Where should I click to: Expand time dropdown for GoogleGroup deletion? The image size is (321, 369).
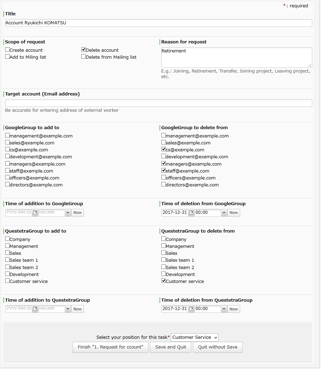click(224, 213)
